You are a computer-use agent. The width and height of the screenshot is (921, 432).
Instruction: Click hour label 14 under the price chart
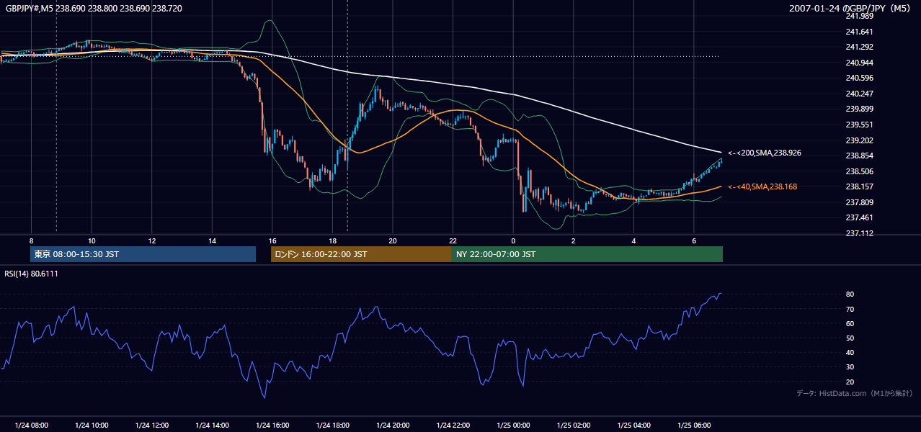pyautogui.click(x=212, y=240)
